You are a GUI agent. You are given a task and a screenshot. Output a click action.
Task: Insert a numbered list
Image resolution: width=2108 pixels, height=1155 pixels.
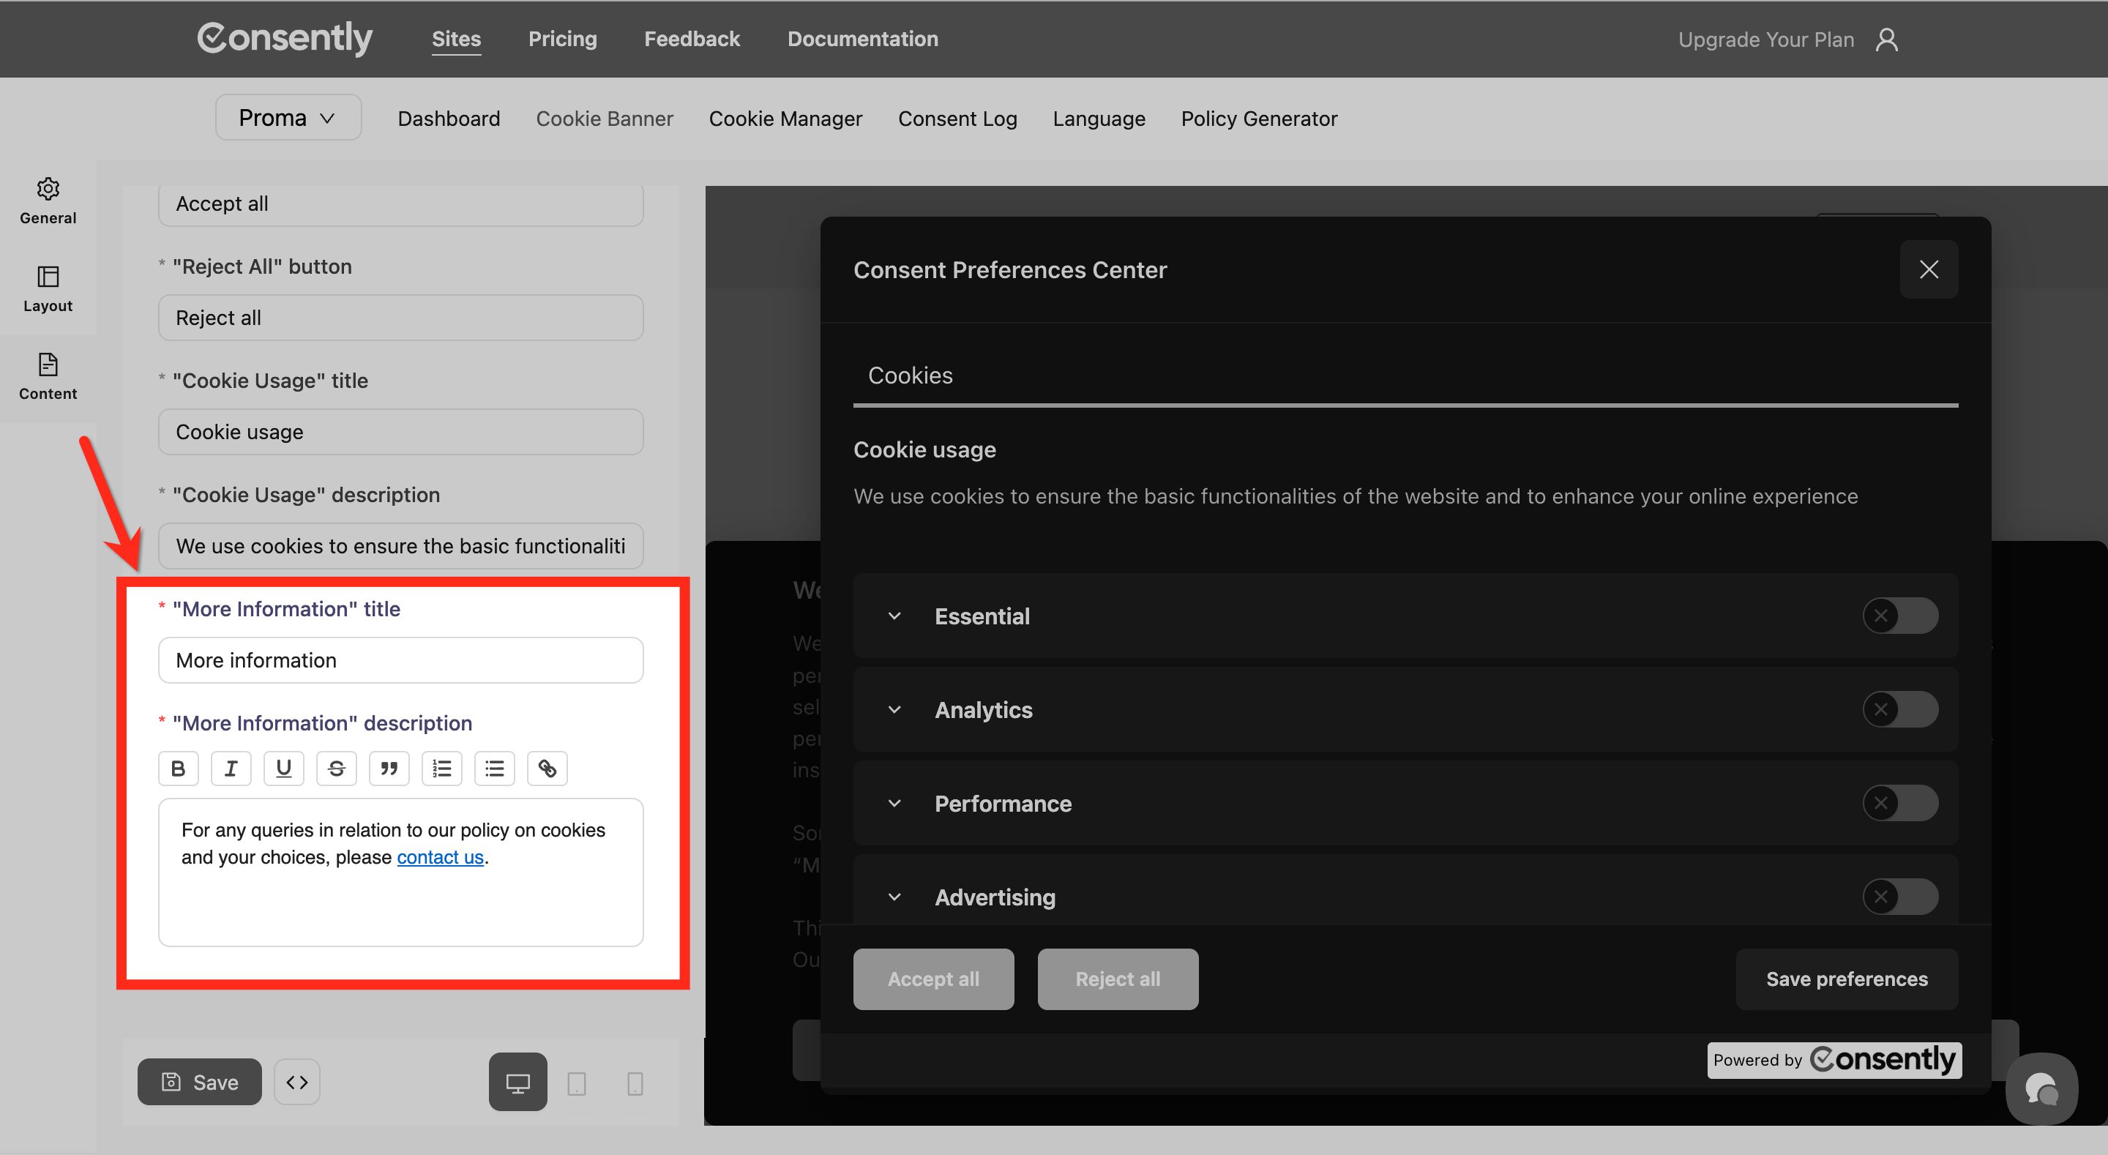tap(442, 768)
